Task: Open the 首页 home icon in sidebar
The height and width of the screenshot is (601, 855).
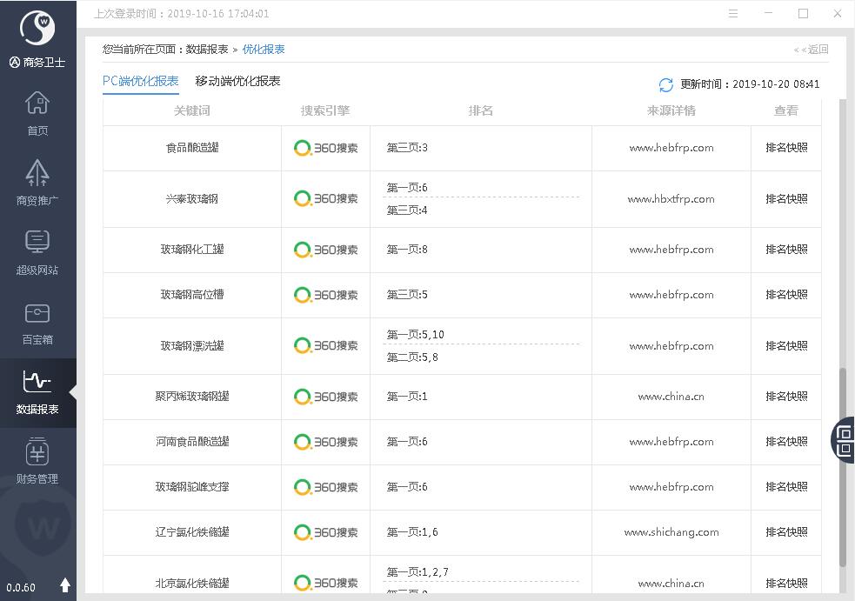Action: coord(37,113)
